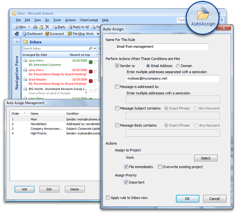Enable the Message is addressed to checkbox
This screenshot has height=216, width=237.
[117, 87]
